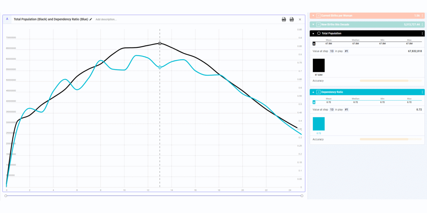Click function icon beside Current Births per Woman

click(318, 16)
